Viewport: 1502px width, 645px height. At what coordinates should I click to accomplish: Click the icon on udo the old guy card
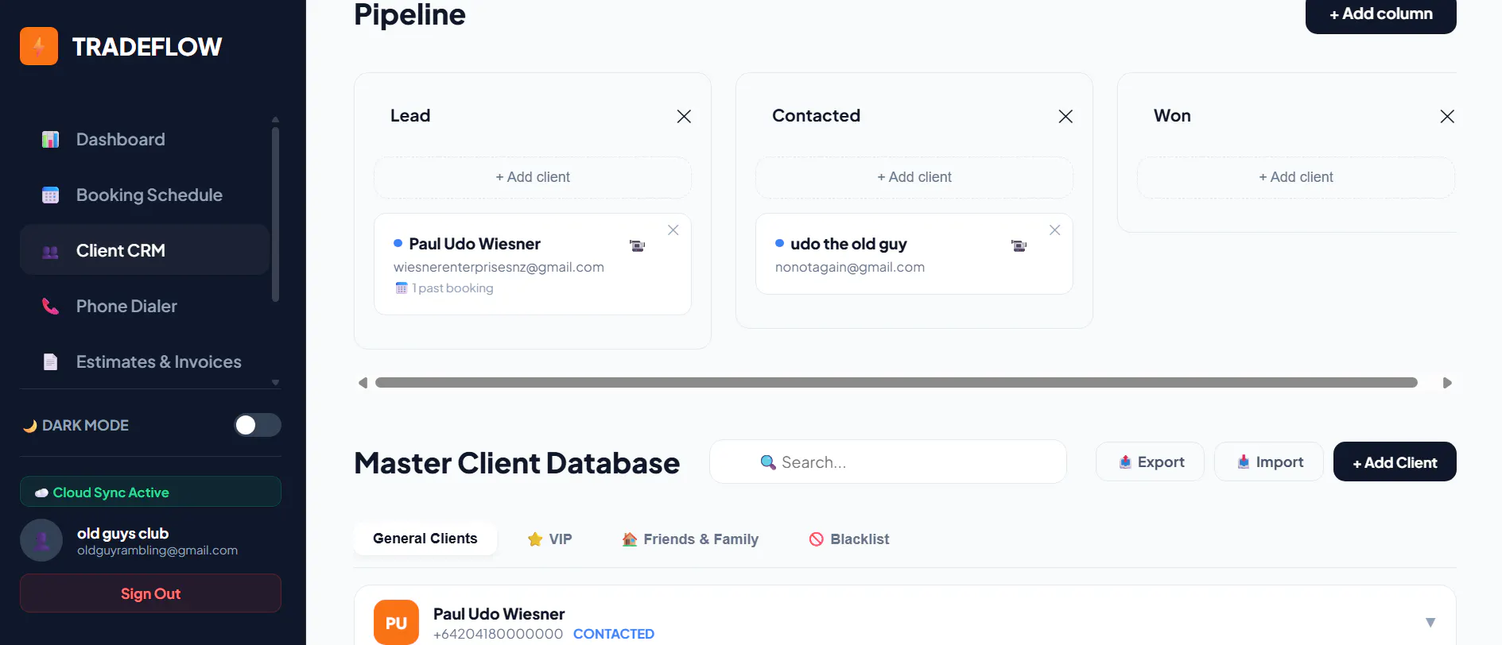[1019, 245]
